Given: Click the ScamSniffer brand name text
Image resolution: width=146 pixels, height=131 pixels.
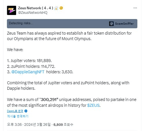Looking at the screenshot, I should click(x=124, y=24).
